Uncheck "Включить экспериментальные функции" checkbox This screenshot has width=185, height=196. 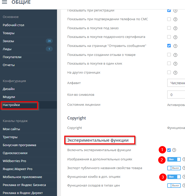click(169, 150)
